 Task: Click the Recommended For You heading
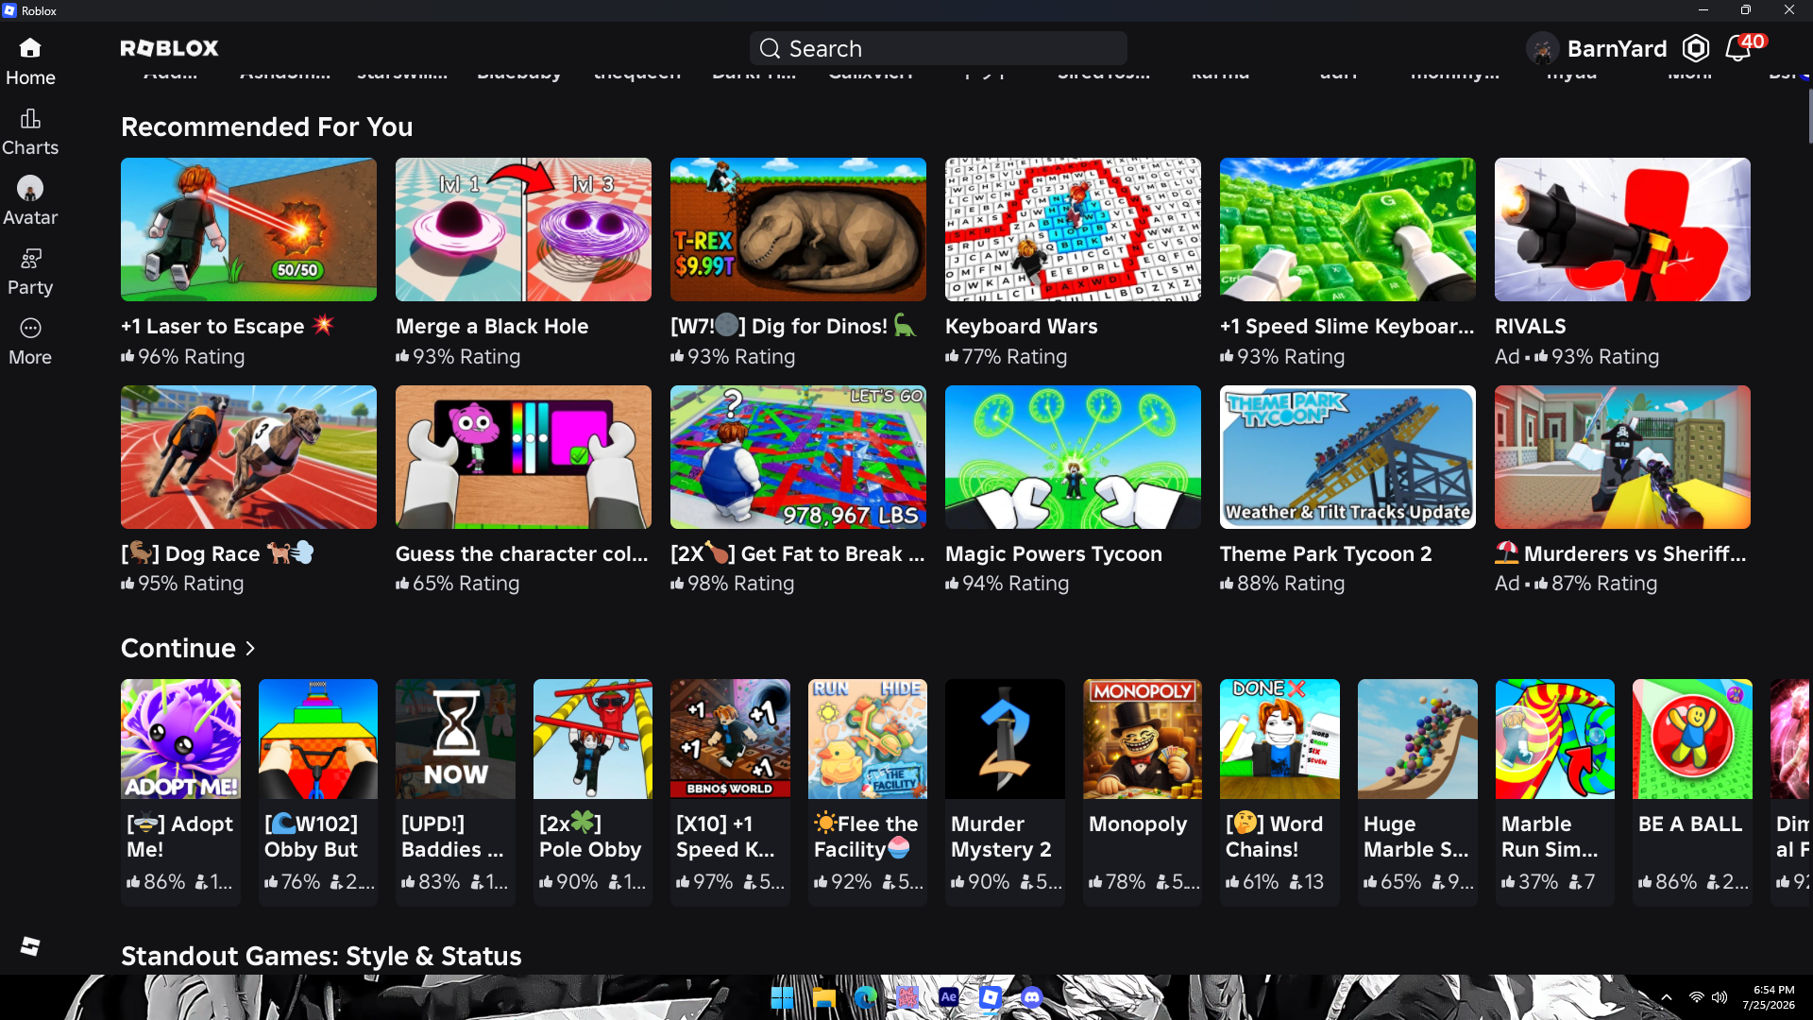[267, 127]
